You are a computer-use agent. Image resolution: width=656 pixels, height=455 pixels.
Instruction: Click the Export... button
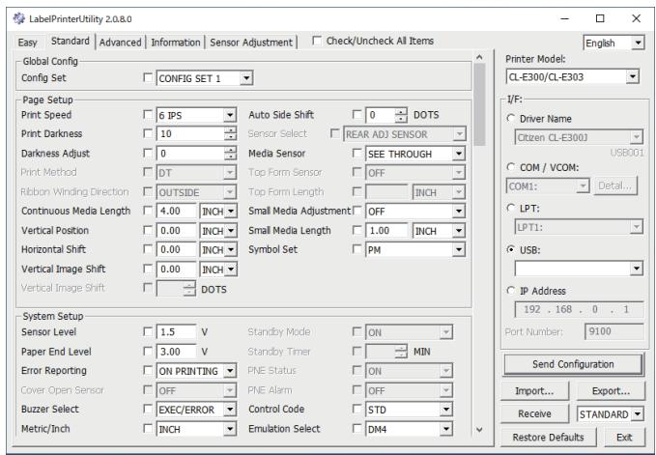coord(611,391)
